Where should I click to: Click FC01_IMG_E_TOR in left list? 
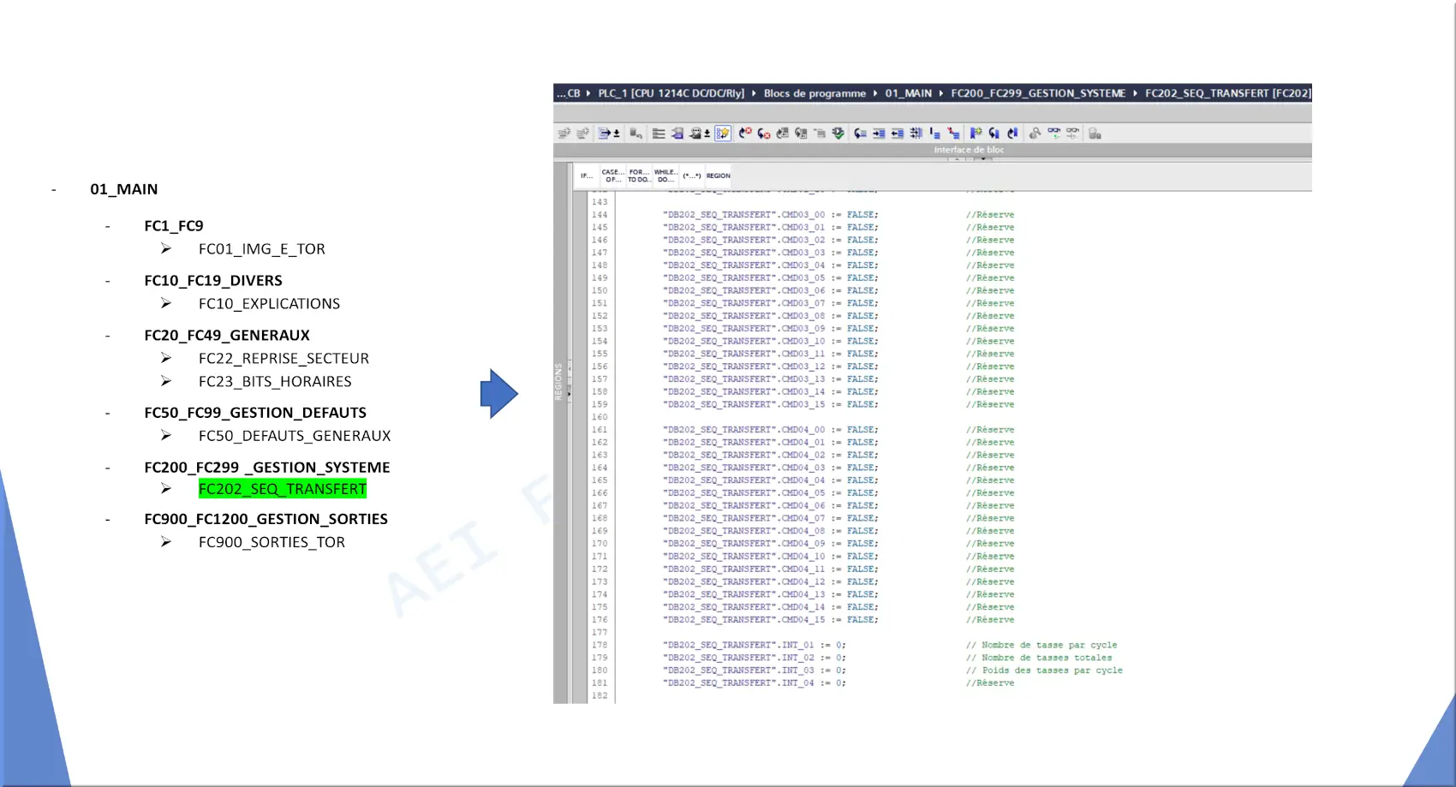pyautogui.click(x=262, y=249)
